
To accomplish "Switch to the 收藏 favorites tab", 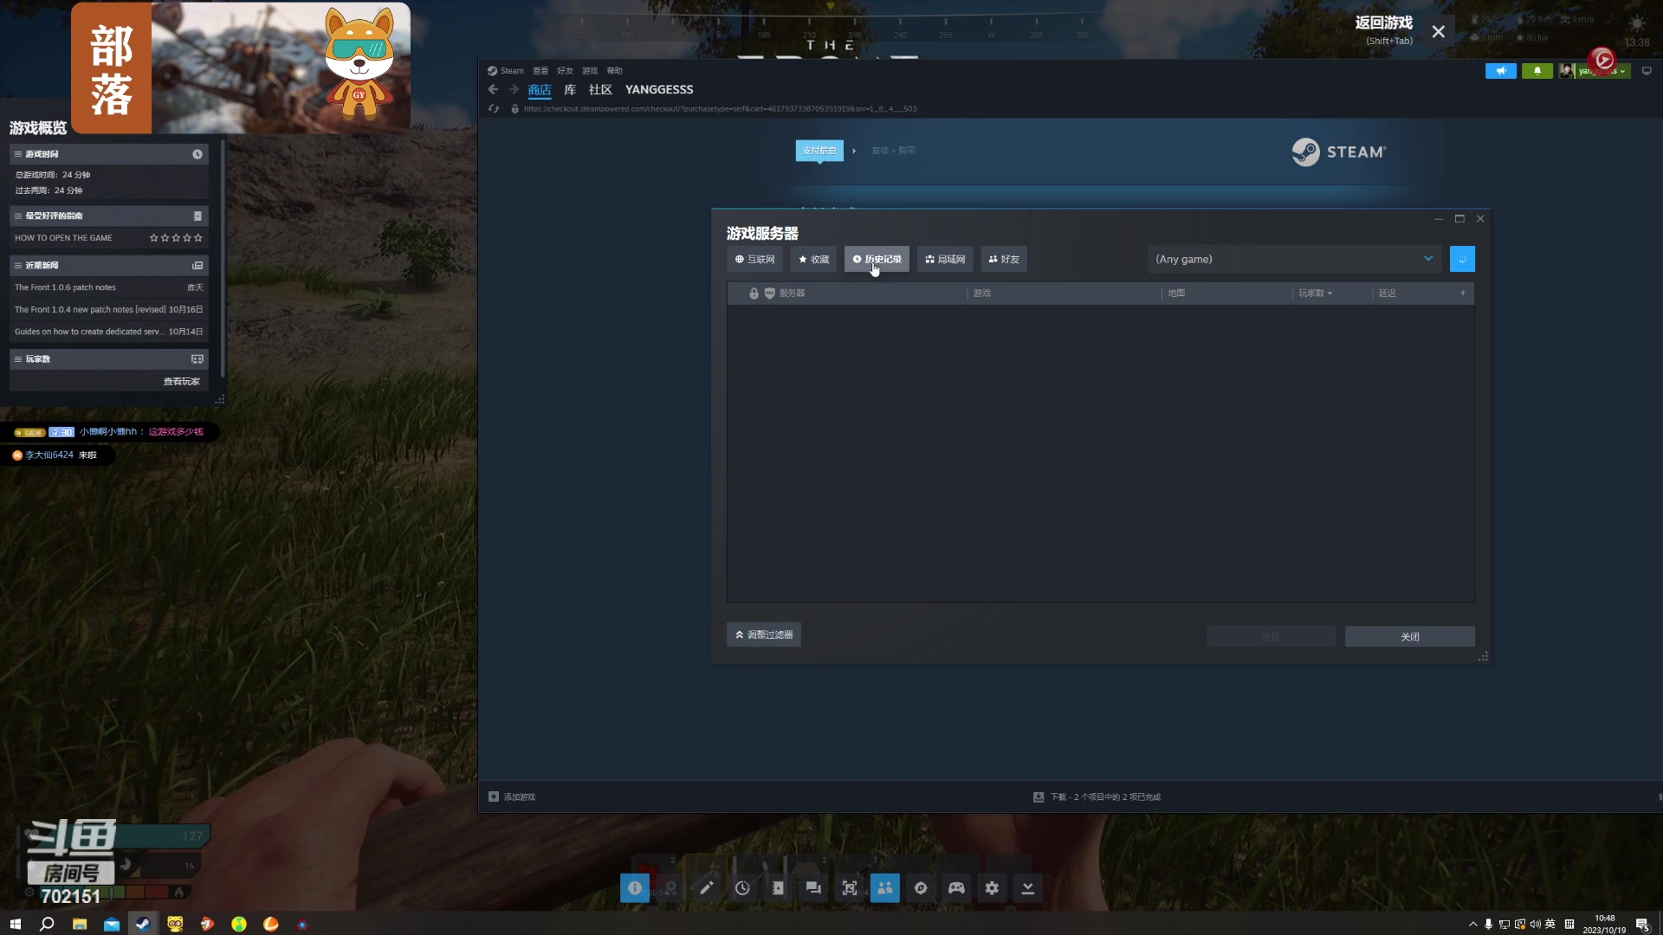I will coord(813,259).
